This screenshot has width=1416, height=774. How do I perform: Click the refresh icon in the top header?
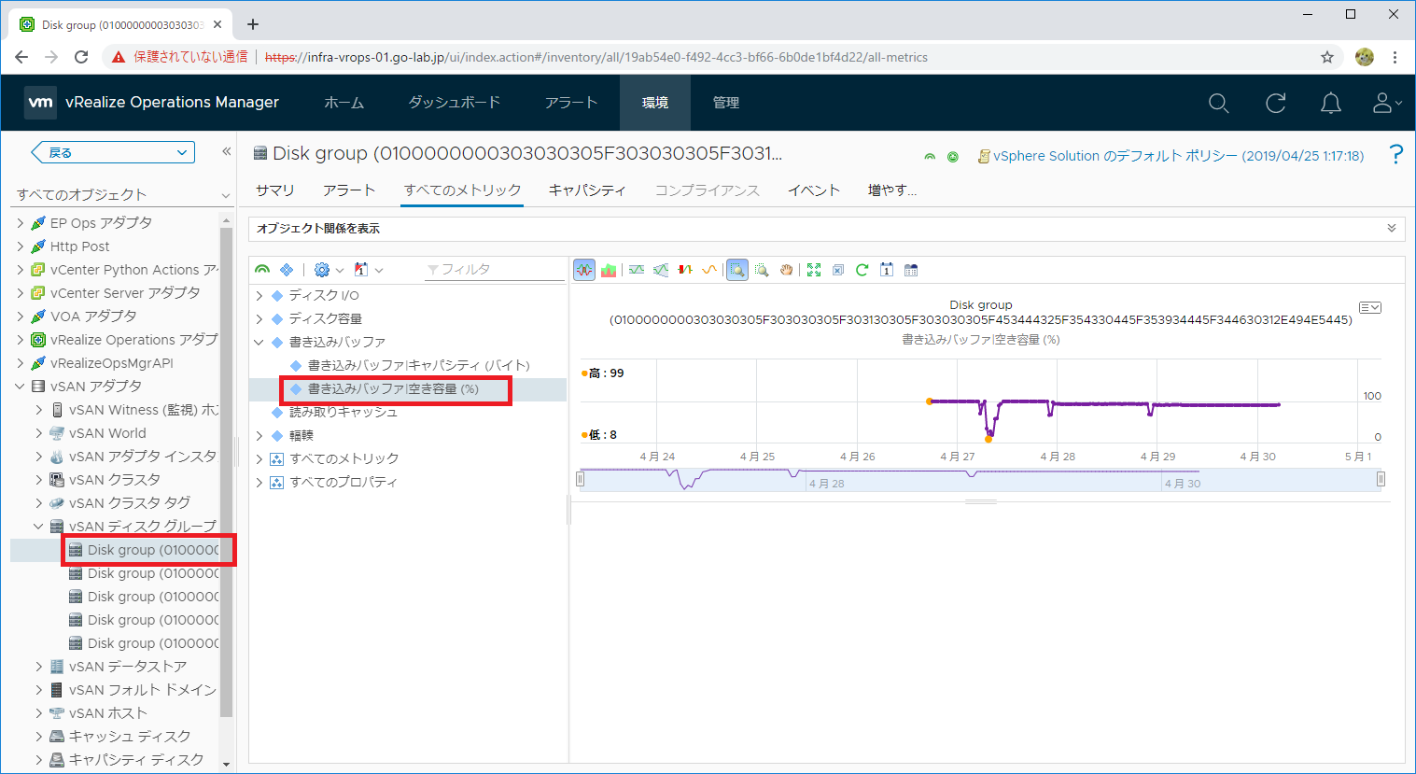pos(1275,103)
